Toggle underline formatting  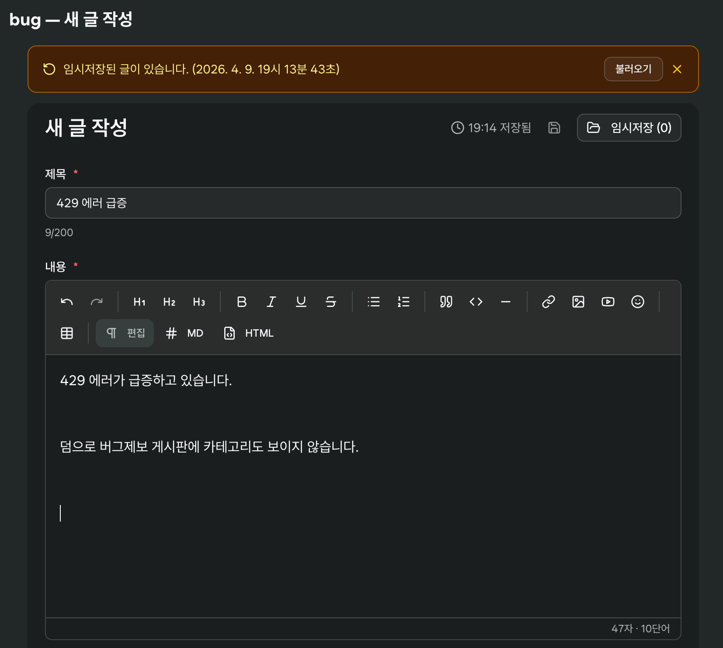(301, 302)
